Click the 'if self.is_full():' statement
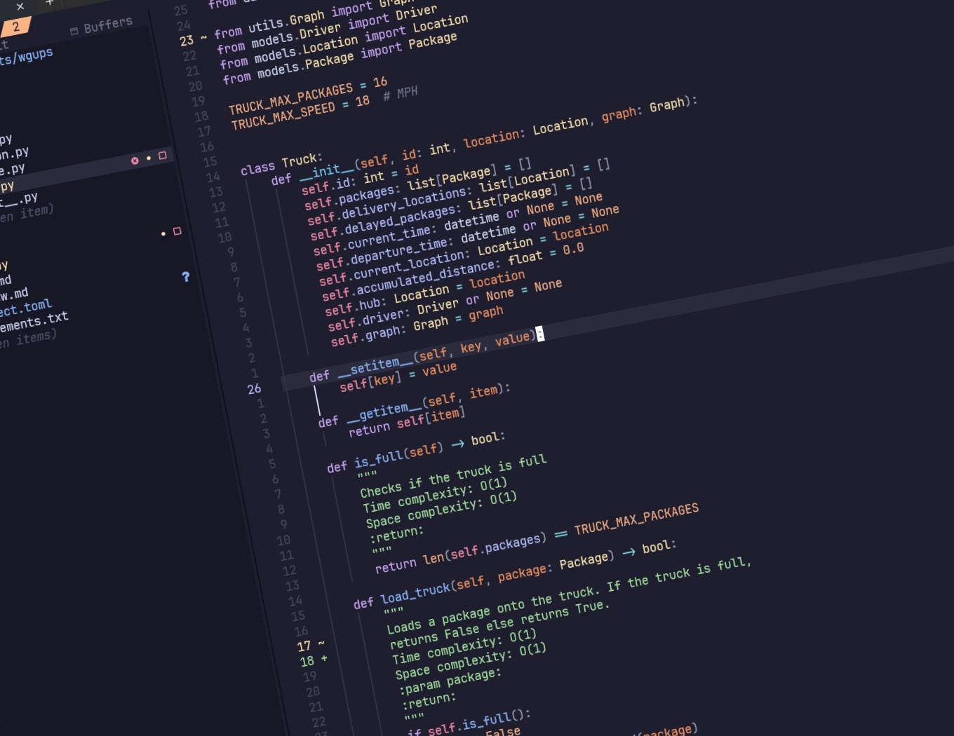Screen dimensions: 954x736 coord(468,723)
